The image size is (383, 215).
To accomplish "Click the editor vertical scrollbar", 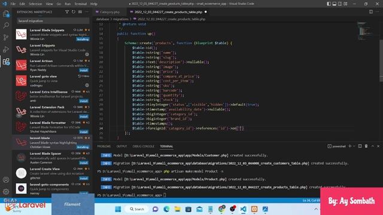I will click(x=381, y=61).
